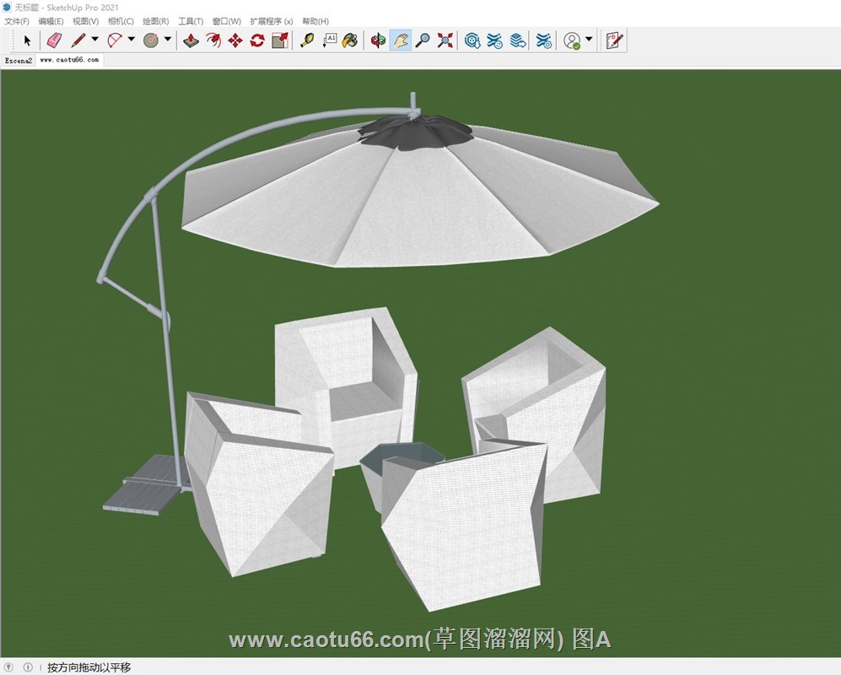Select the Scale tool
Screen dimensions: 841x675
coord(280,40)
